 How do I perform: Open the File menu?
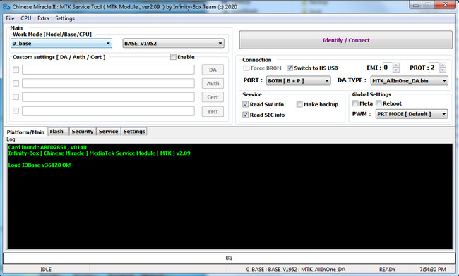click(x=10, y=18)
